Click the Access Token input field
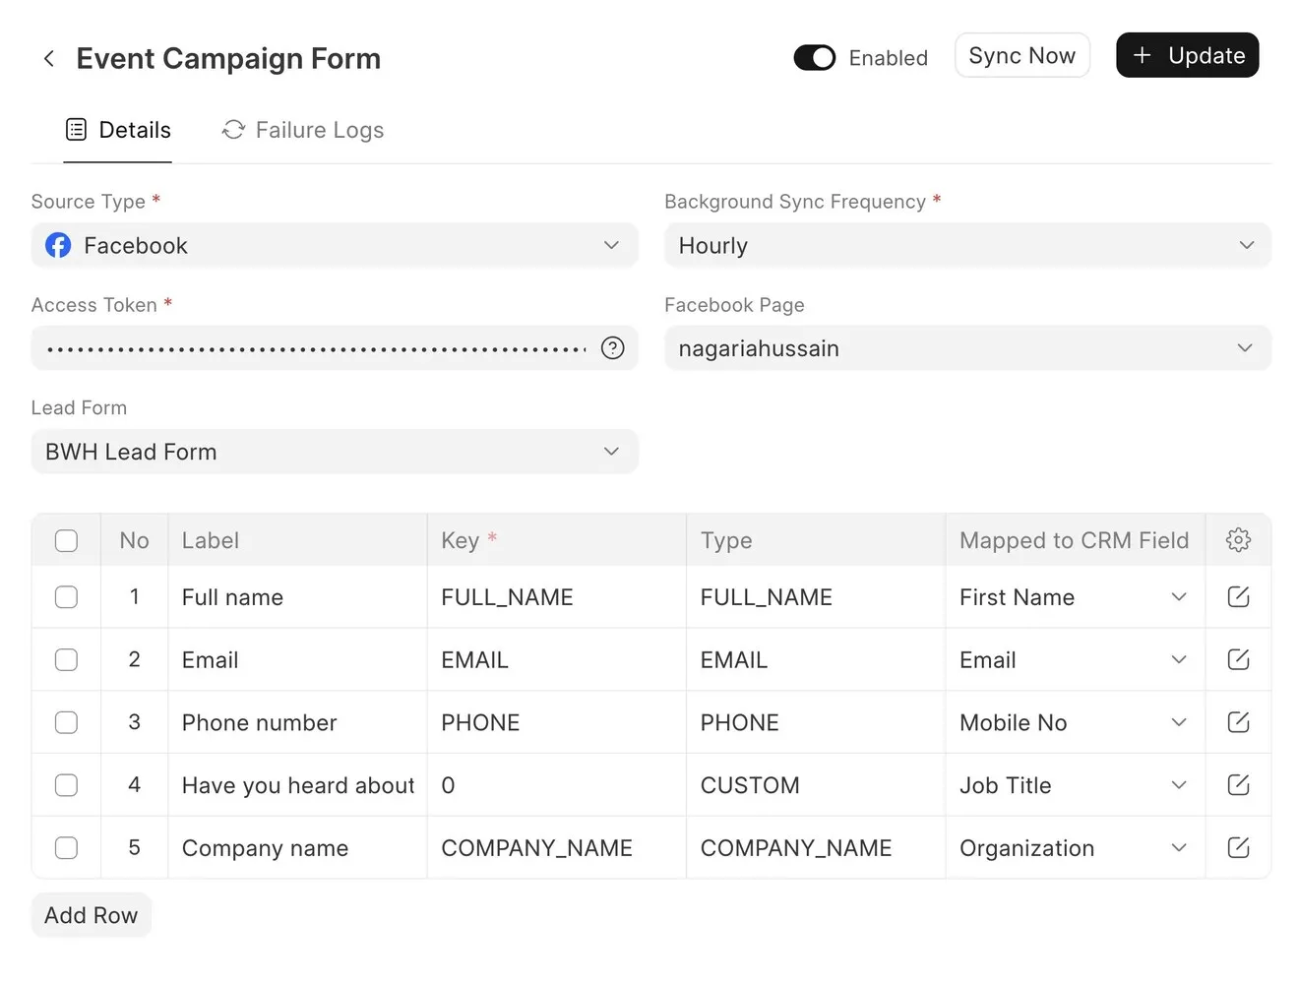 pos(315,348)
